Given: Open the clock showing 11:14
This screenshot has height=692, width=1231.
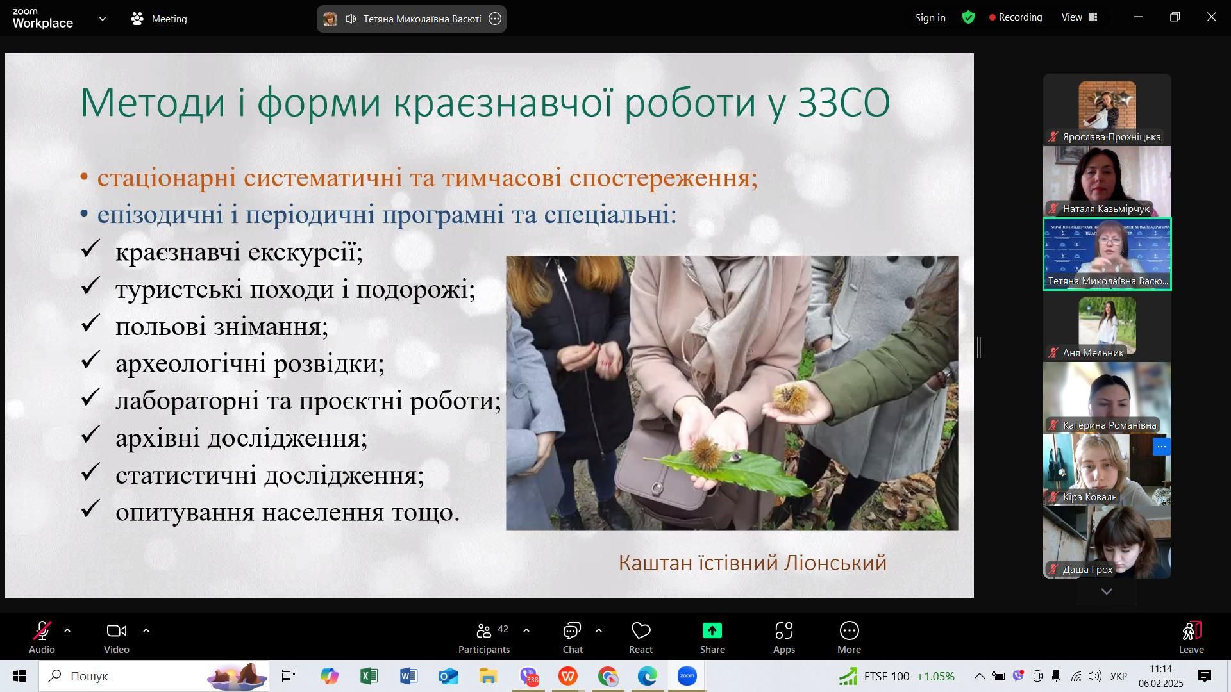Looking at the screenshot, I should (x=1161, y=676).
